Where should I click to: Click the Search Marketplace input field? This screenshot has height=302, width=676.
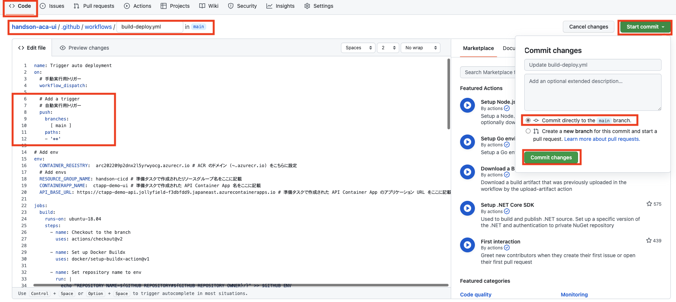coord(488,72)
